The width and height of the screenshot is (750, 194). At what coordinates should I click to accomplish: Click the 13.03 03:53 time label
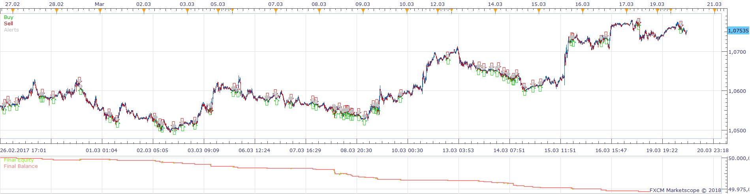(x=458, y=150)
